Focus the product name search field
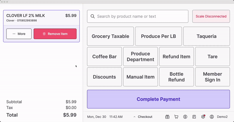The image size is (234, 122). [x=137, y=16]
